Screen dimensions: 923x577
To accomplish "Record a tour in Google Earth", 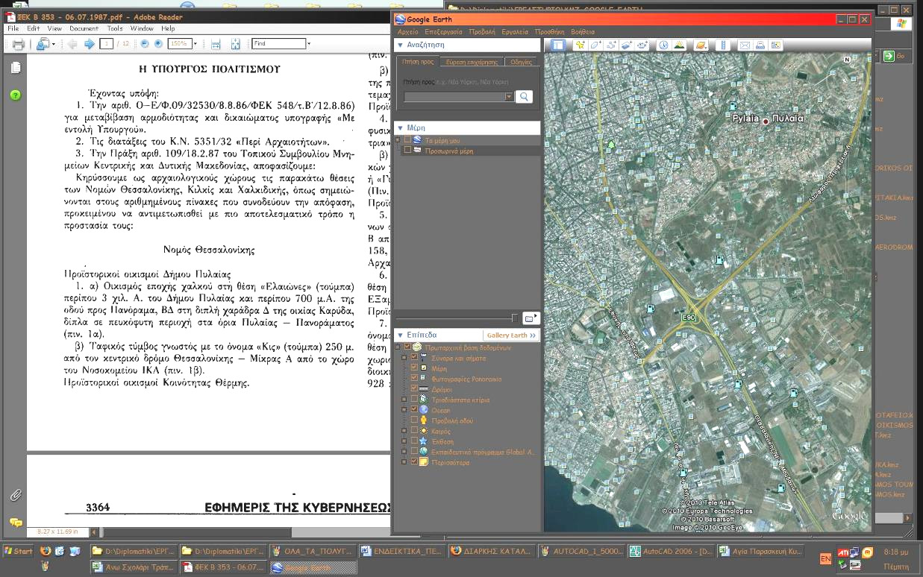I will tap(642, 45).
